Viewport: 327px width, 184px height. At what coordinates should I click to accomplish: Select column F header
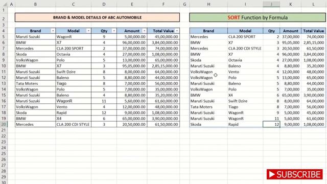click(x=163, y=4)
